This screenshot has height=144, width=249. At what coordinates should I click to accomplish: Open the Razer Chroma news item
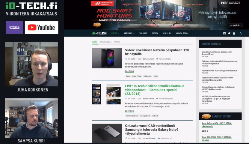pos(218,79)
